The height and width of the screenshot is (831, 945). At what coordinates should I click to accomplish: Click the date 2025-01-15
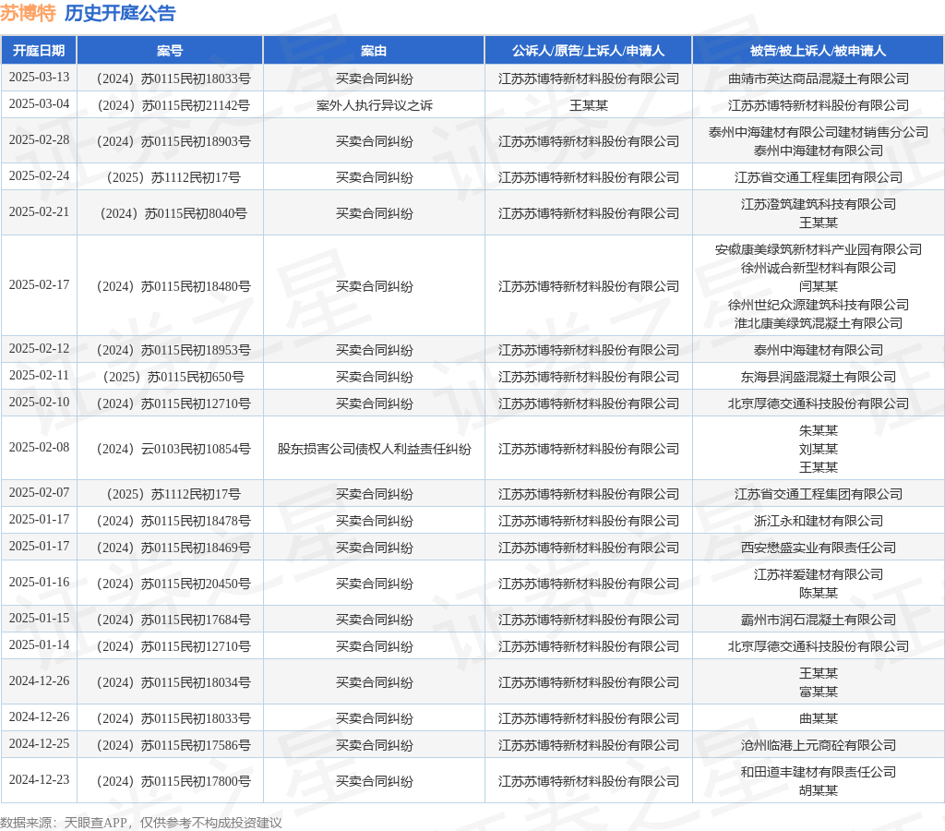[39, 618]
